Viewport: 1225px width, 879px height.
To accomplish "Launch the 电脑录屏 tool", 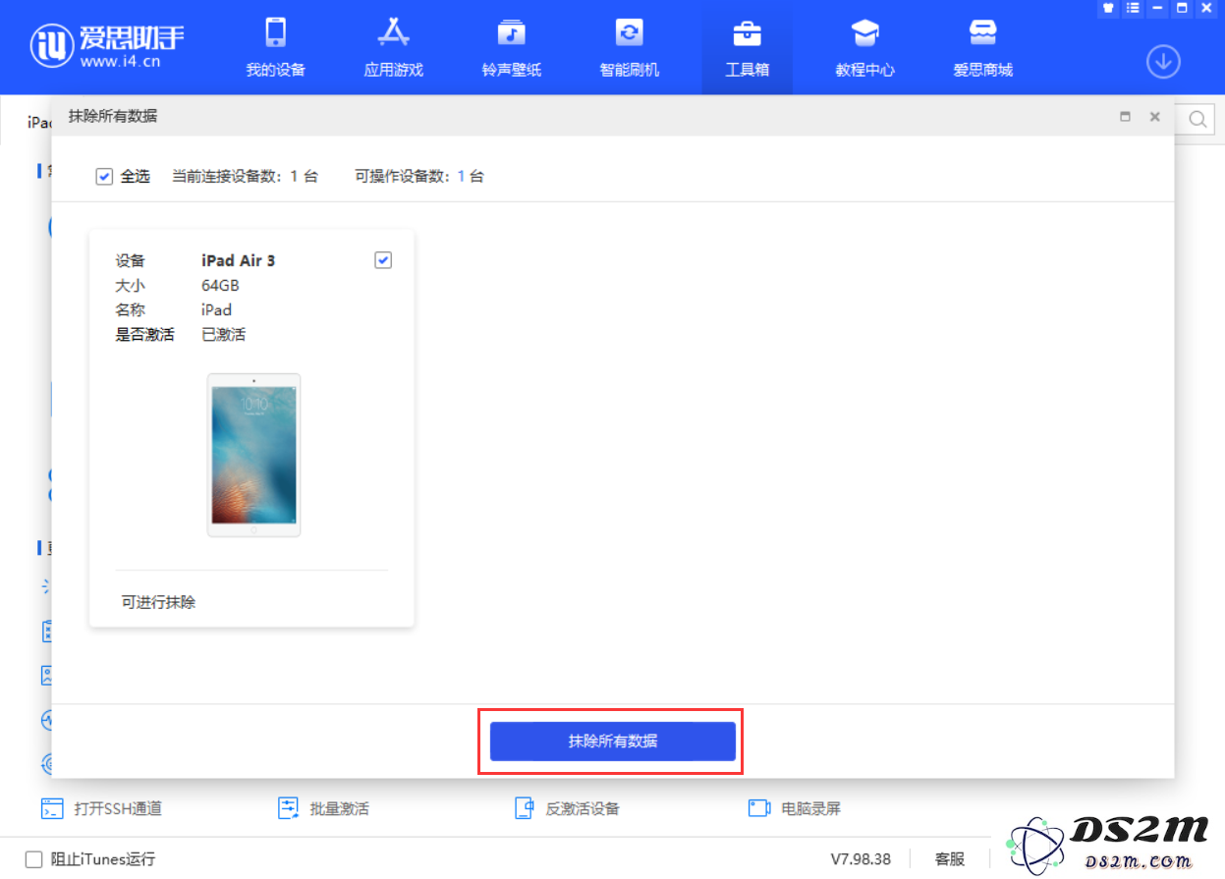I will tap(795, 809).
